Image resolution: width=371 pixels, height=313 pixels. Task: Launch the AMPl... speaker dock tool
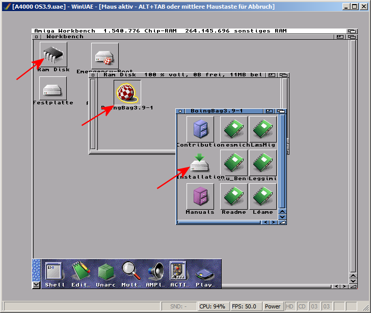tap(155, 274)
